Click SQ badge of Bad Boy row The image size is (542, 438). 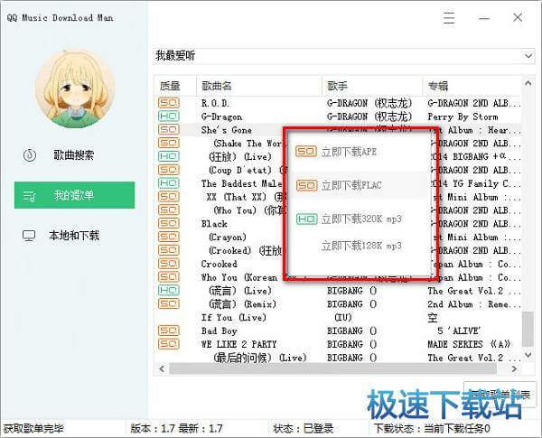(169, 331)
